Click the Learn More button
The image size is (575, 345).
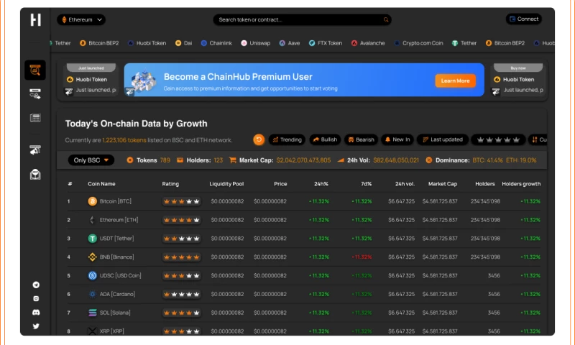coord(455,80)
